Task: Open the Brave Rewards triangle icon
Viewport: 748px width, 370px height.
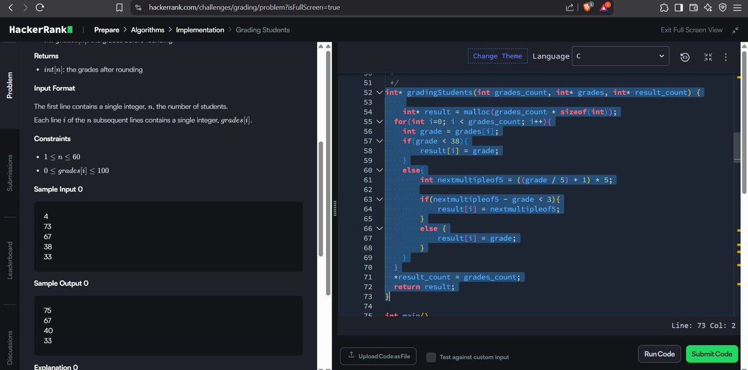Action: (605, 7)
